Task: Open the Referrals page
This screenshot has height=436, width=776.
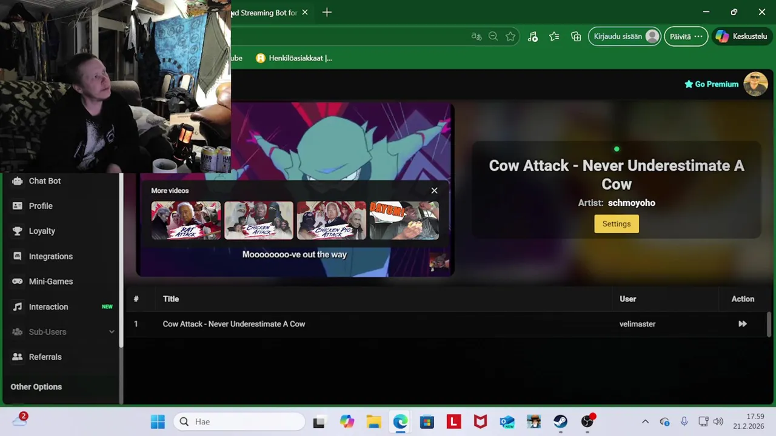Action: 45,357
